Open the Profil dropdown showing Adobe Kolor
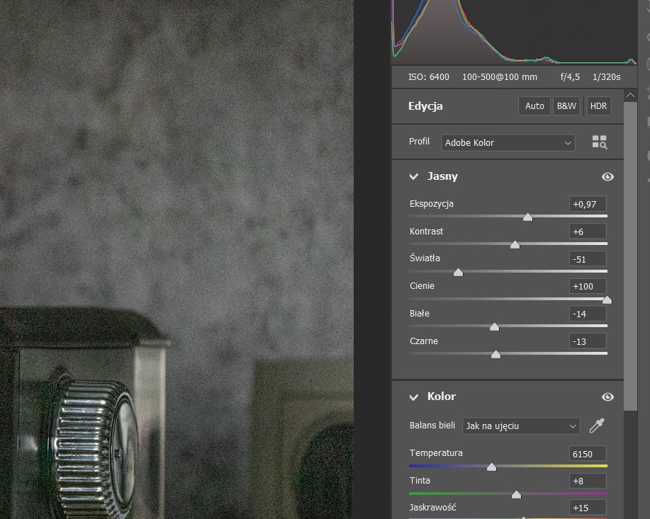This screenshot has height=519, width=650. click(x=508, y=143)
